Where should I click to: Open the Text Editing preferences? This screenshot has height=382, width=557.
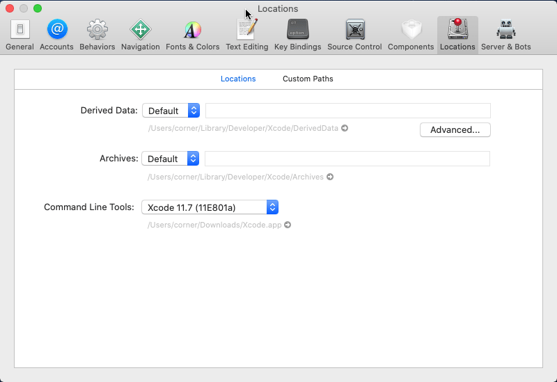pyautogui.click(x=247, y=35)
